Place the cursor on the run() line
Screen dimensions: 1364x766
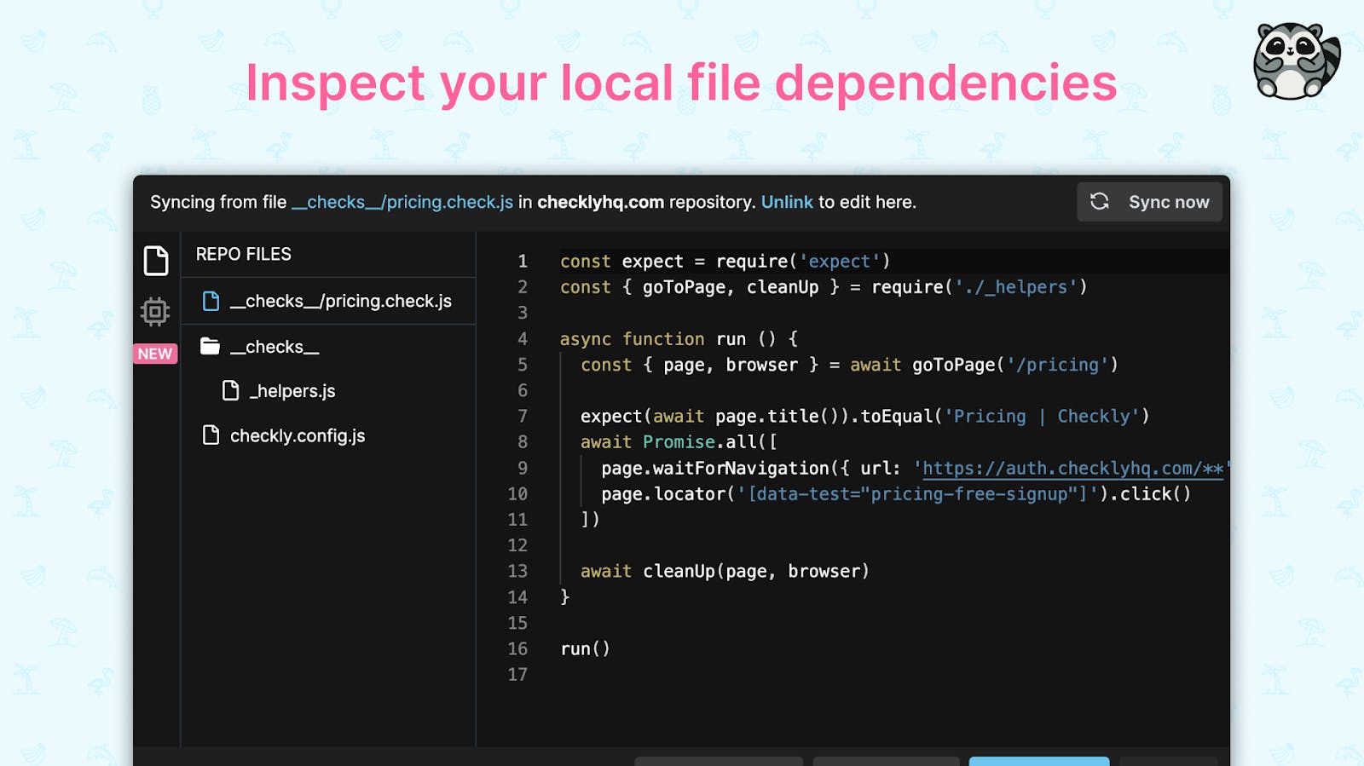pyautogui.click(x=585, y=648)
